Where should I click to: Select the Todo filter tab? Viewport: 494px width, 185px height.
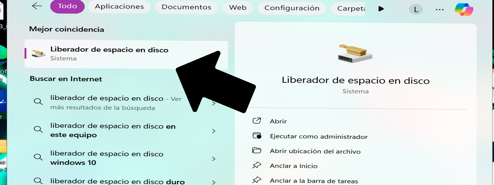(67, 6)
